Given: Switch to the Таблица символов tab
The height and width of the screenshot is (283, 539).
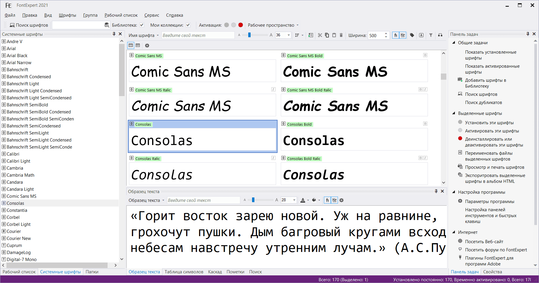Looking at the screenshot, I should tap(184, 272).
